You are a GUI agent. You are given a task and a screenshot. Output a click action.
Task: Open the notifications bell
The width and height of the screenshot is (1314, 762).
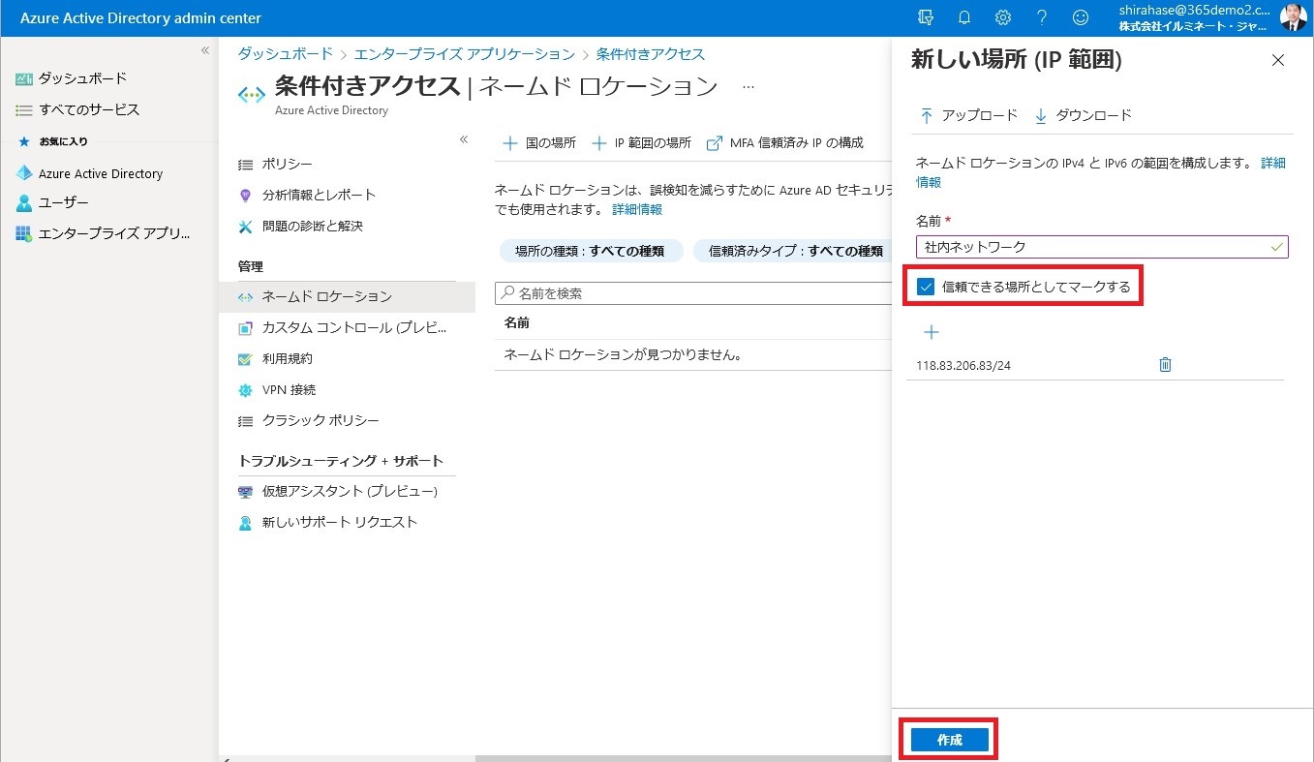pyautogui.click(x=964, y=17)
